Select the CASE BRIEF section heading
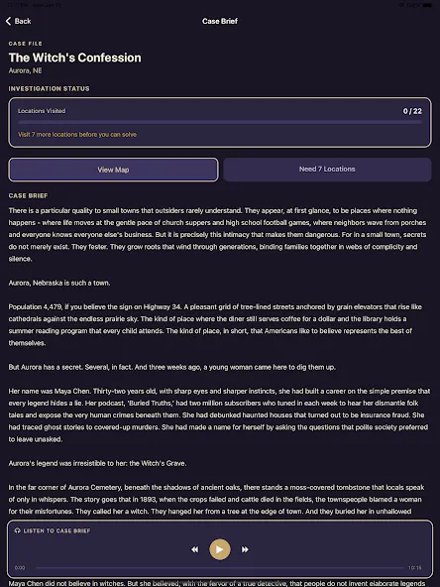This screenshot has height=587, width=440. [28, 195]
